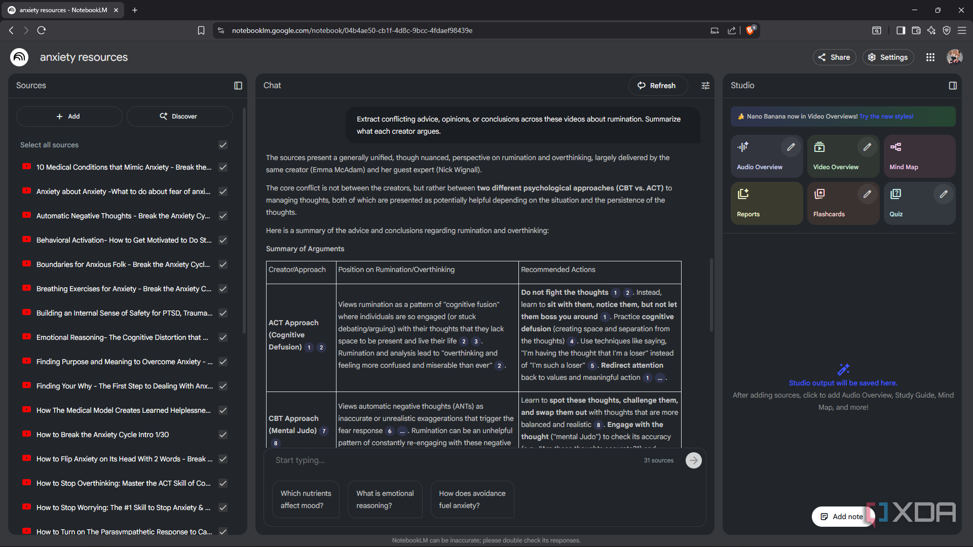Open Reports tile

point(767,203)
